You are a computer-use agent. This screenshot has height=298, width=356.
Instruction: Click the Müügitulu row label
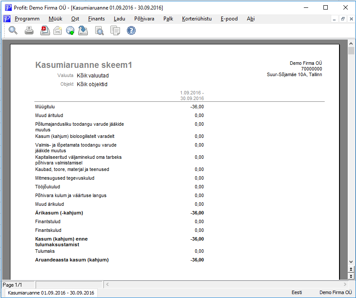pyautogui.click(x=45, y=107)
